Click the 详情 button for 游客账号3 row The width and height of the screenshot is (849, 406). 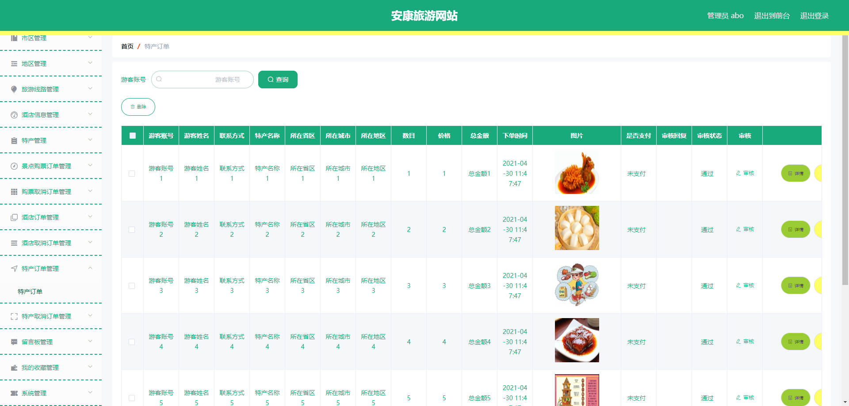coord(795,285)
